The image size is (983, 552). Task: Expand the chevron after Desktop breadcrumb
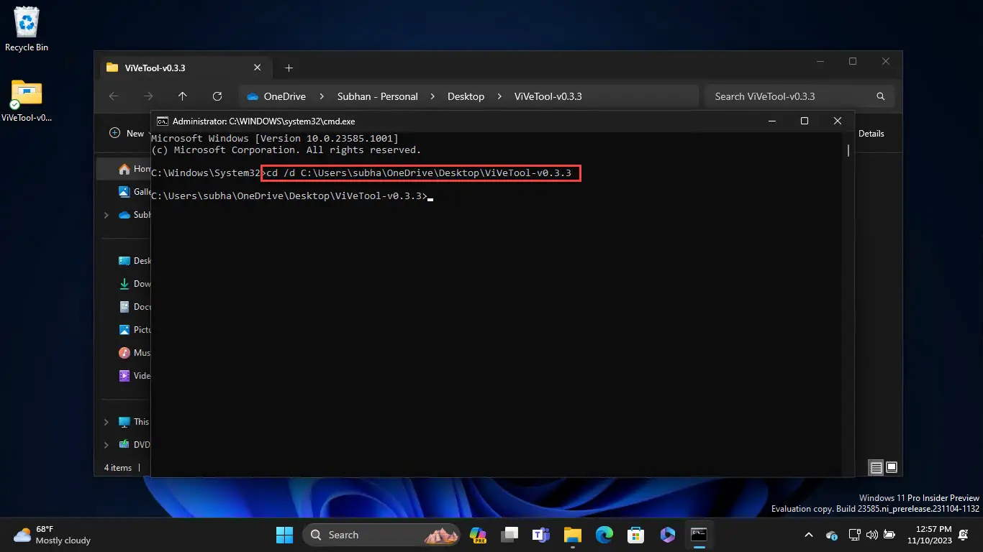tap(499, 96)
